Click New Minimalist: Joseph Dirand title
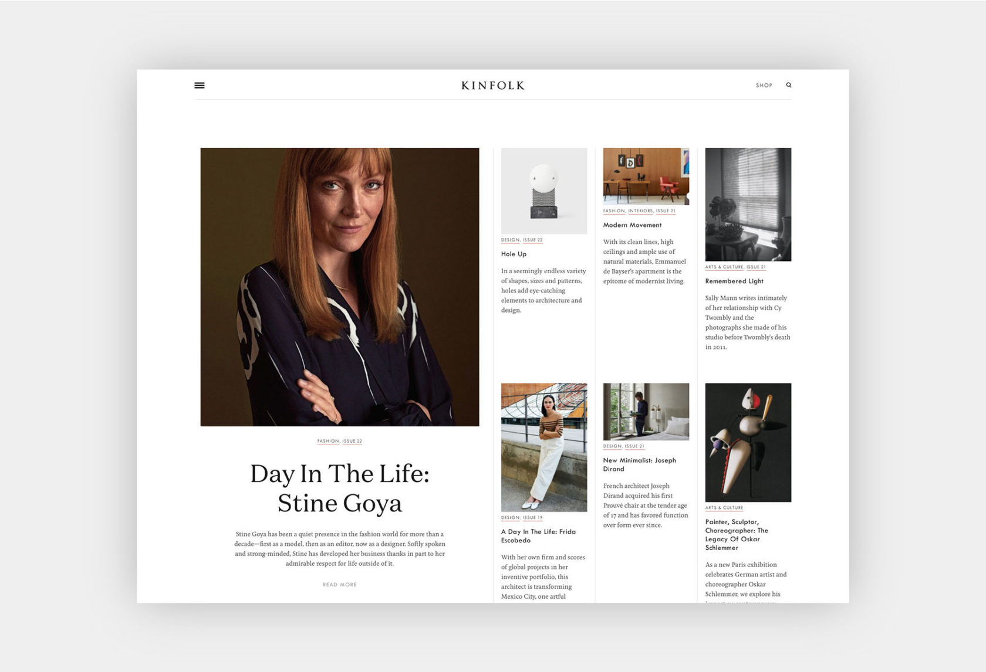 640,464
